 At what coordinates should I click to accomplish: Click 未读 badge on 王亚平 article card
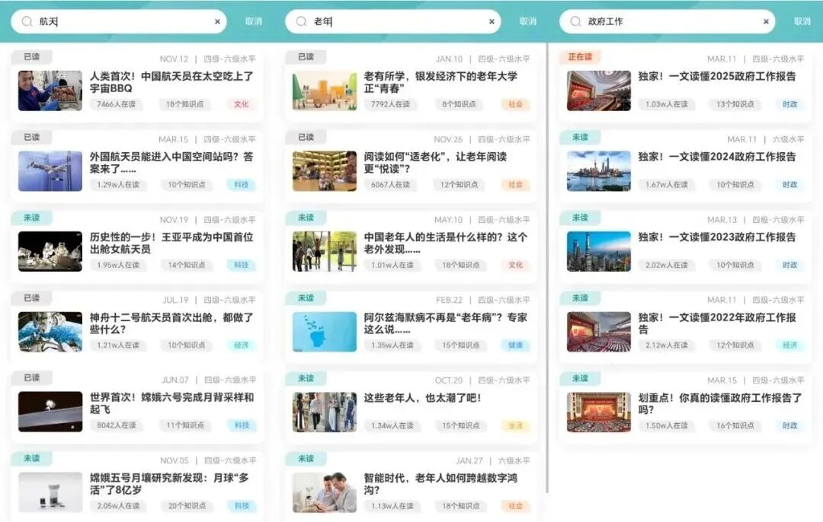31,218
